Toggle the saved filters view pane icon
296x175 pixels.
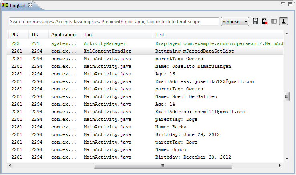[x=274, y=21]
